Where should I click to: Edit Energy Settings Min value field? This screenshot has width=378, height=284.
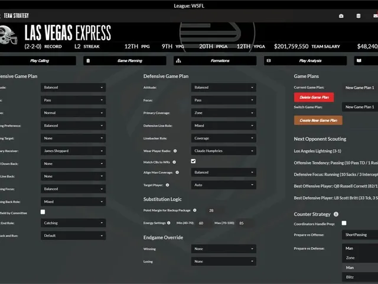pos(204,223)
